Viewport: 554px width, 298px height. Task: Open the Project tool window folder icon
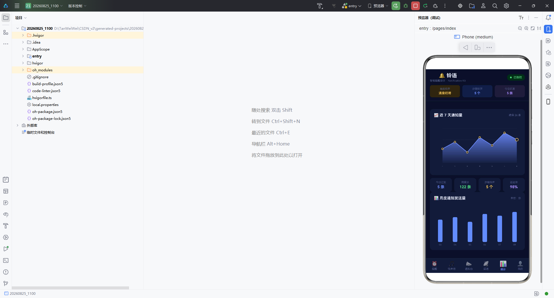tap(6, 18)
